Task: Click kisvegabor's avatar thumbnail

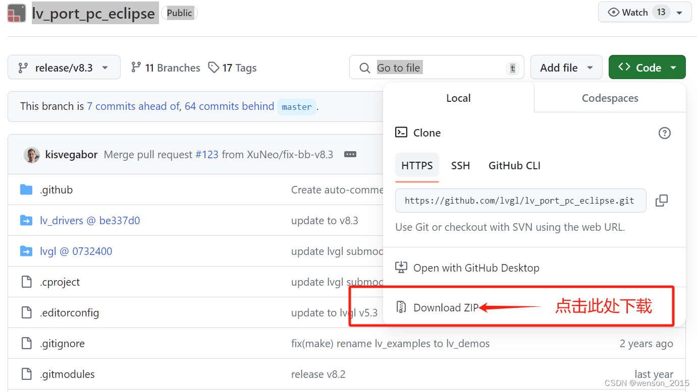Action: (31, 155)
